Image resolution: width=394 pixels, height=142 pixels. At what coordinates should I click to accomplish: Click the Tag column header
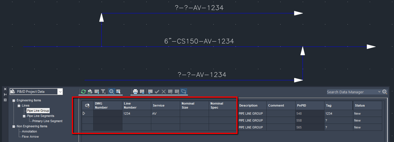(x=339, y=105)
